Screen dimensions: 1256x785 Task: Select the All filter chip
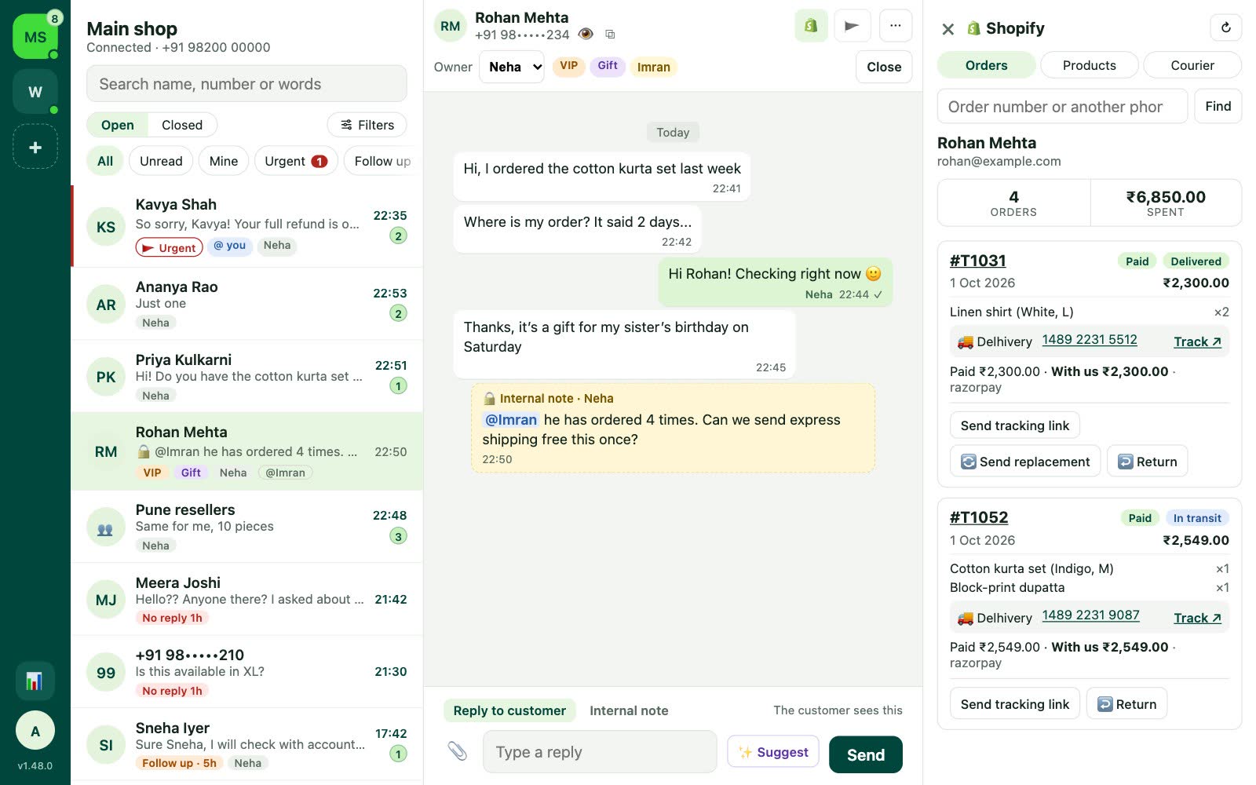tap(105, 161)
